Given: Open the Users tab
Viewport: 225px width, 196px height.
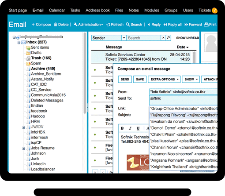Looking at the screenshot, I should coord(188,10).
